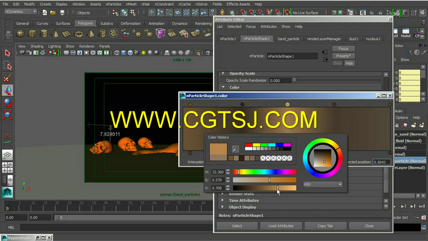
Task: Click the help question mark toolbar icon
Action: coord(212,12)
